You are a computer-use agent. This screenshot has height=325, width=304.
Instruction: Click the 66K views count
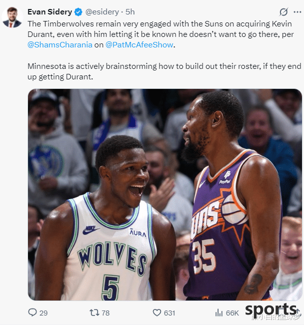(x=232, y=313)
